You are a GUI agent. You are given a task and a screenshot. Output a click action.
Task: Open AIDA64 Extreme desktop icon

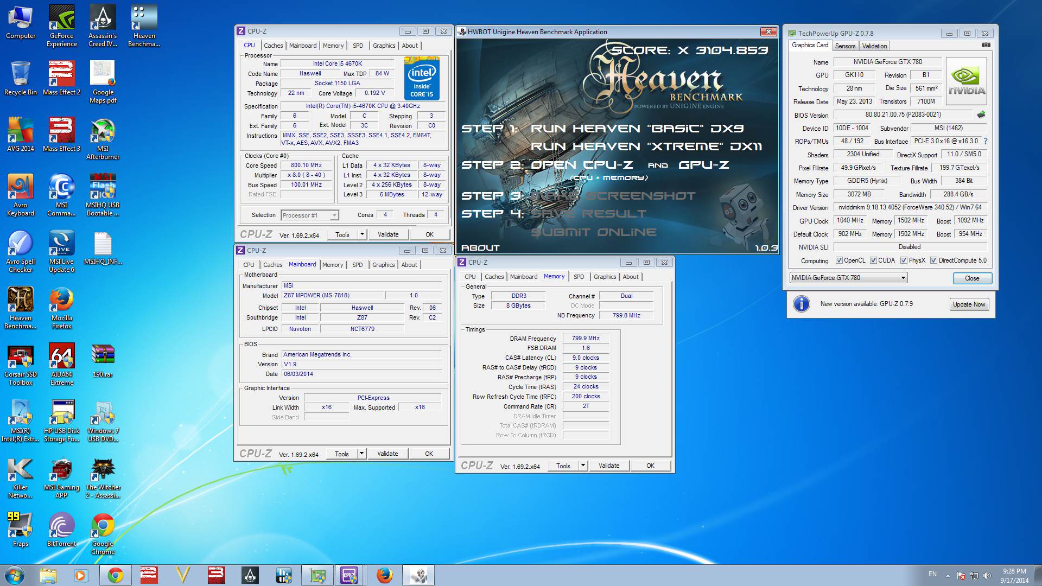[61, 365]
